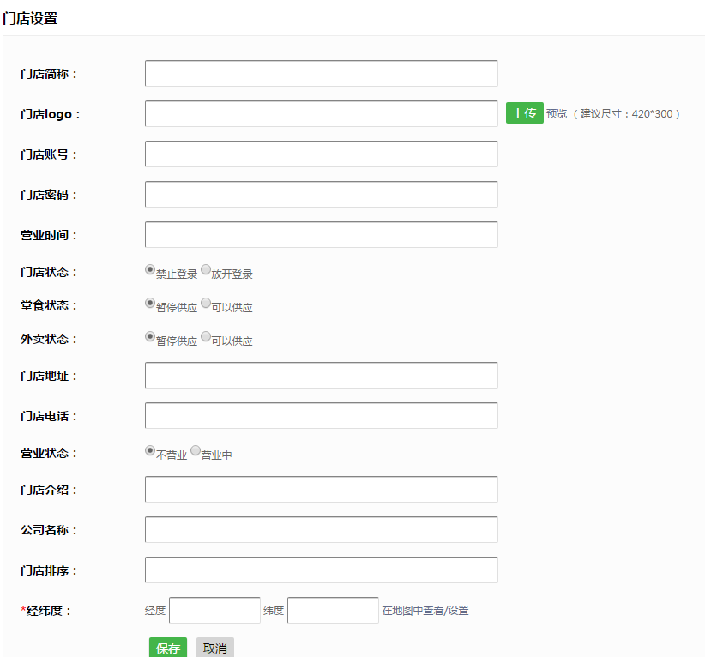Choose 暂停供应 for 堂食状态

click(150, 303)
